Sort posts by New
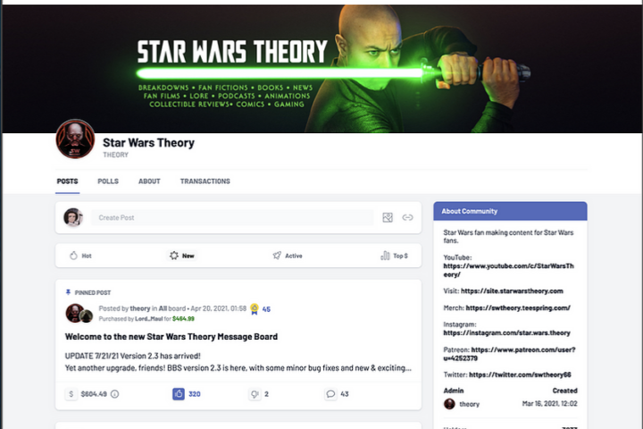Image resolution: width=643 pixels, height=429 pixels. pos(182,256)
